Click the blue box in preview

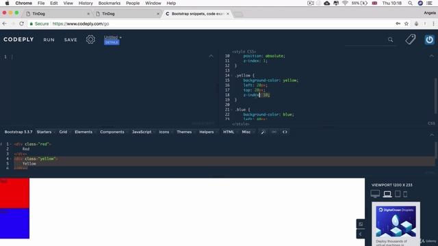[x=14, y=223]
